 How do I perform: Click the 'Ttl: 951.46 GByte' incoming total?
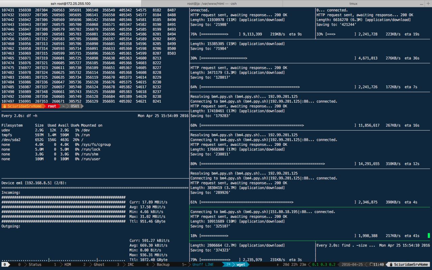(147, 221)
